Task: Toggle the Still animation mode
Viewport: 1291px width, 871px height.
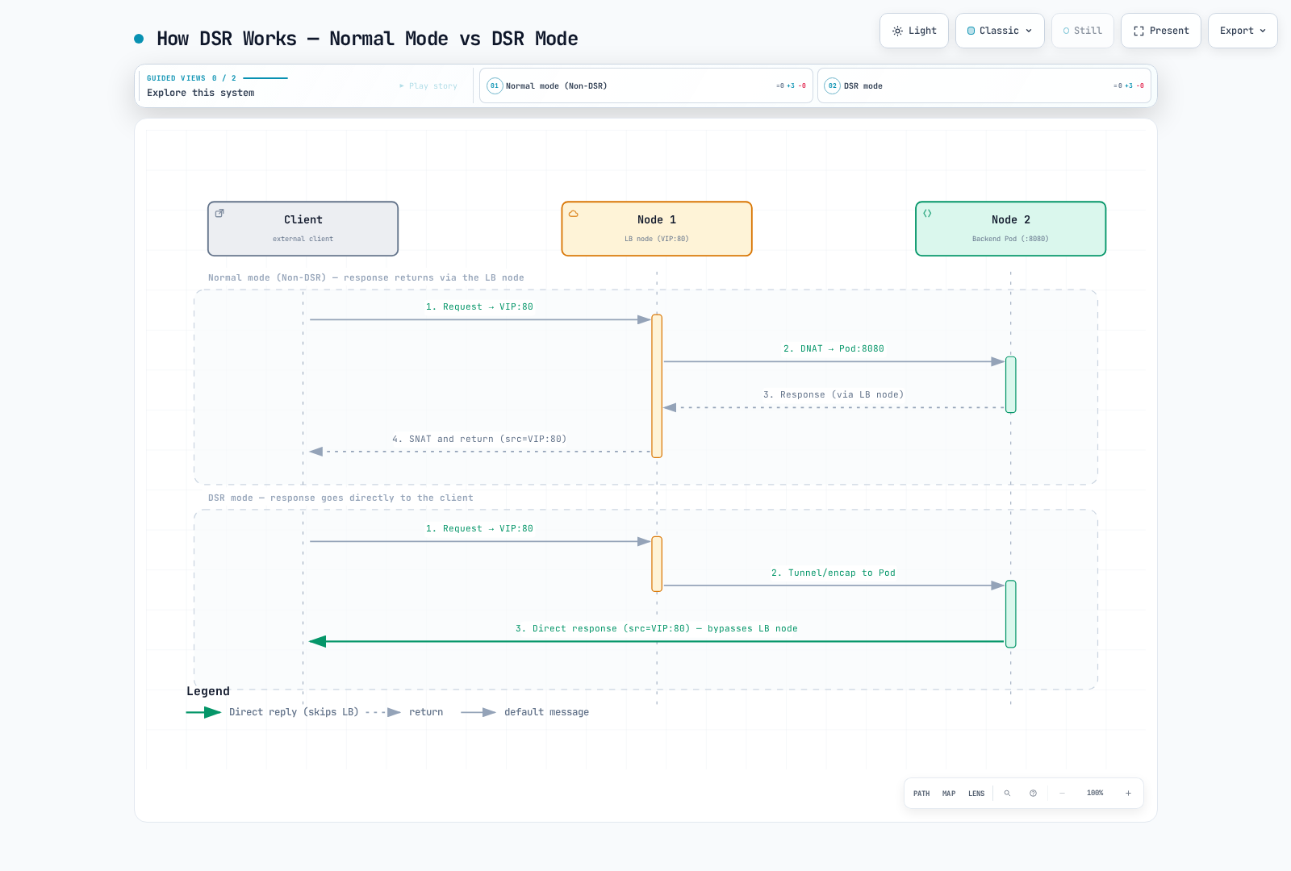Action: (x=1082, y=31)
